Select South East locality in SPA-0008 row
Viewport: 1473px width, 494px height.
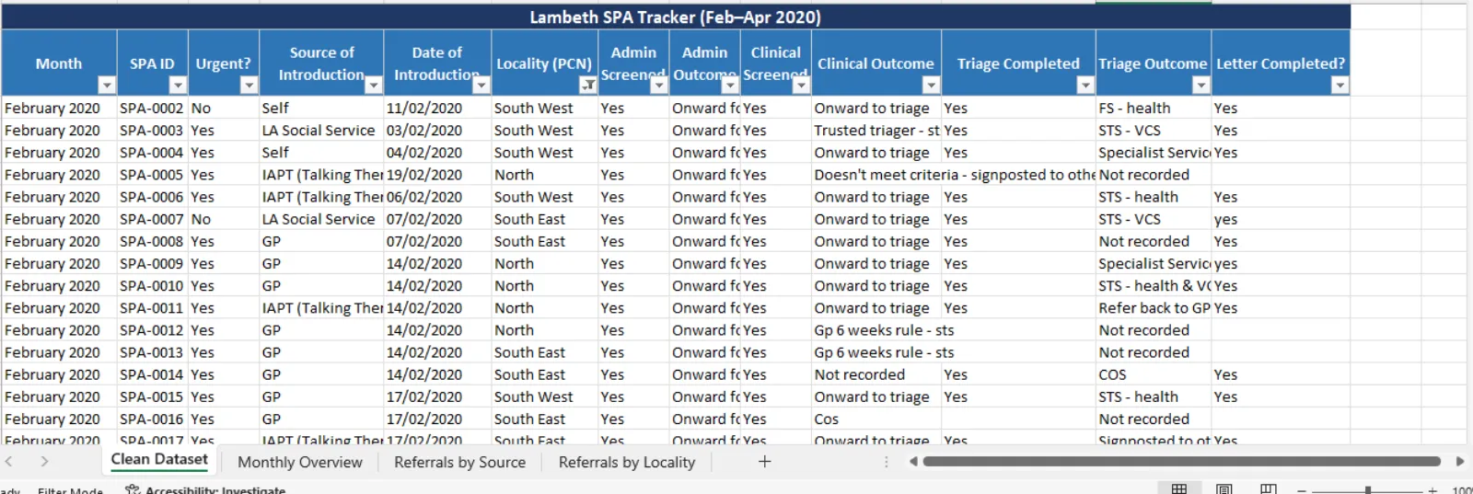545,241
